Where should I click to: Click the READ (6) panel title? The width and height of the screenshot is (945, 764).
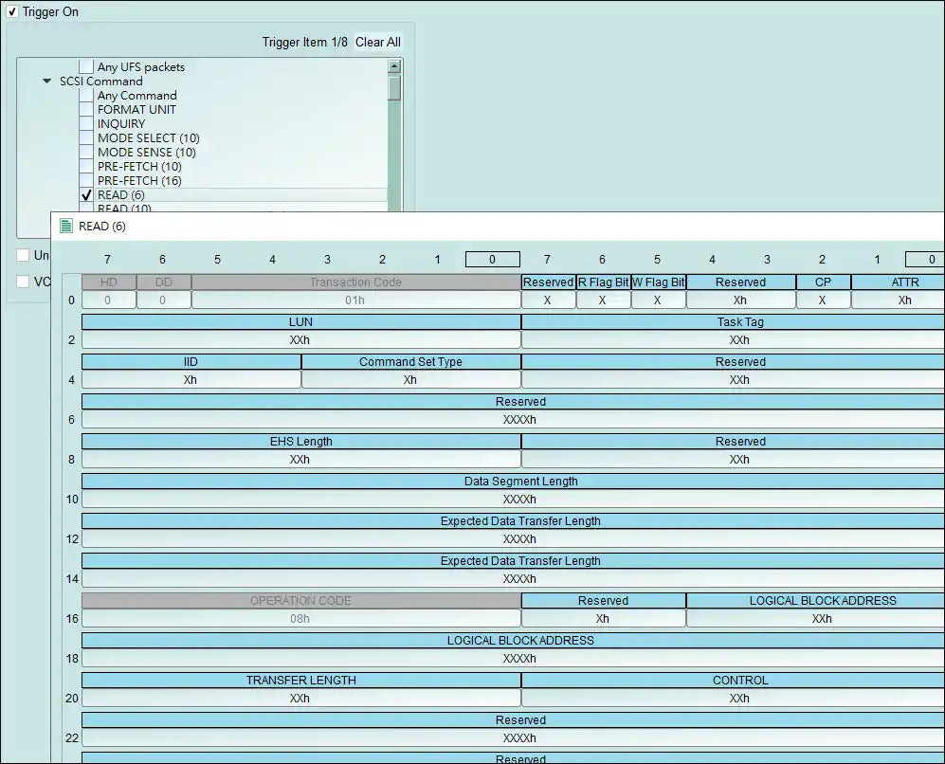[x=101, y=227]
